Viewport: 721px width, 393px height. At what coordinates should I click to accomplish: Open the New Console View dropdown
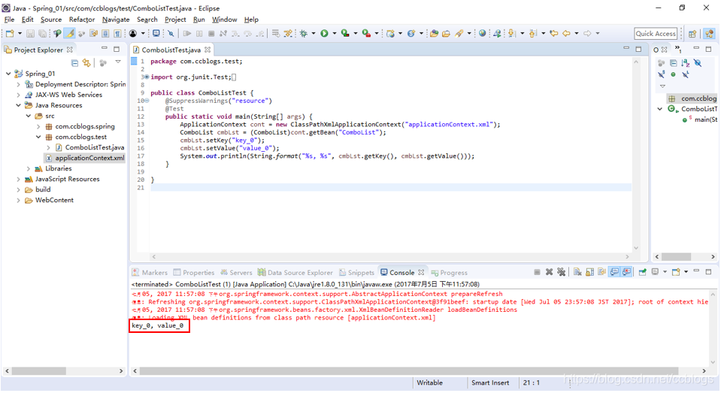(x=686, y=272)
